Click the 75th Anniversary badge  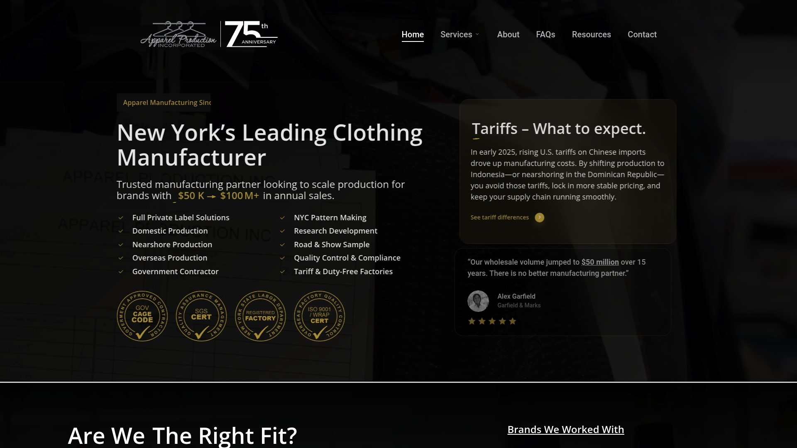click(251, 34)
